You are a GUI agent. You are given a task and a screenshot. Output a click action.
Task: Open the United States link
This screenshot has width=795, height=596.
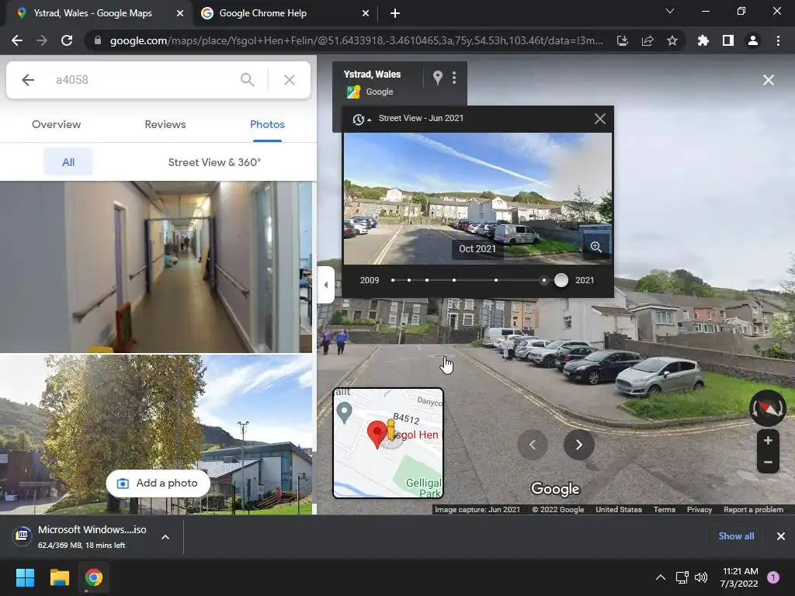click(x=619, y=509)
